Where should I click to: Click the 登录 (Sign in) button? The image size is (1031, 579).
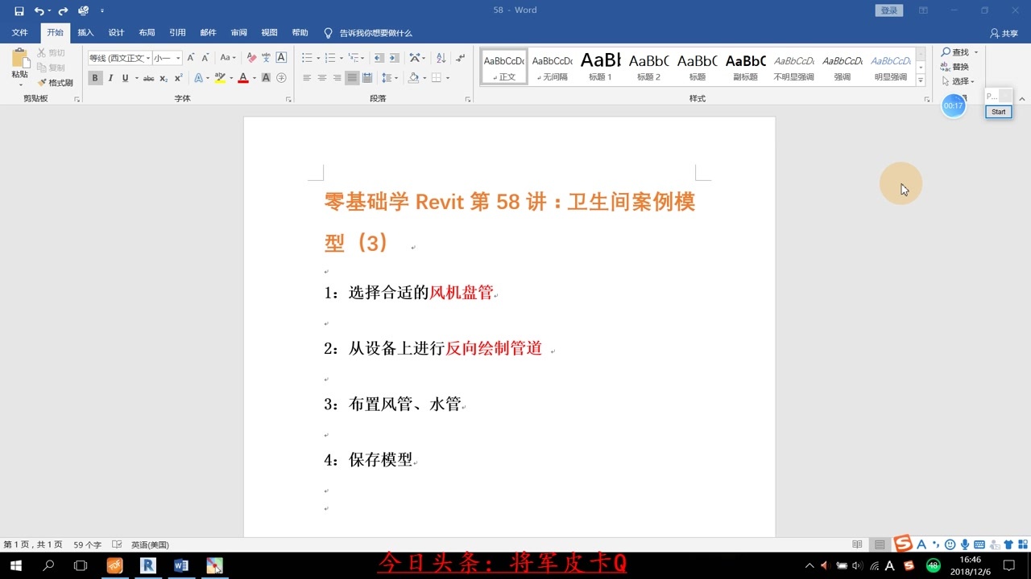(889, 10)
